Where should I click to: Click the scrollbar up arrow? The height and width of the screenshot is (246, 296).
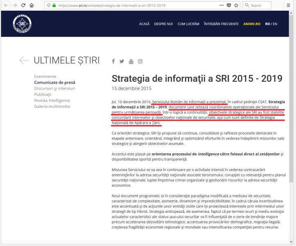(291, 13)
